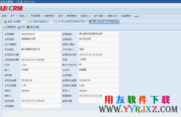Click the 合同总数量 value 1.00
This screenshot has width=181, height=117.
pyautogui.click(x=24, y=85)
